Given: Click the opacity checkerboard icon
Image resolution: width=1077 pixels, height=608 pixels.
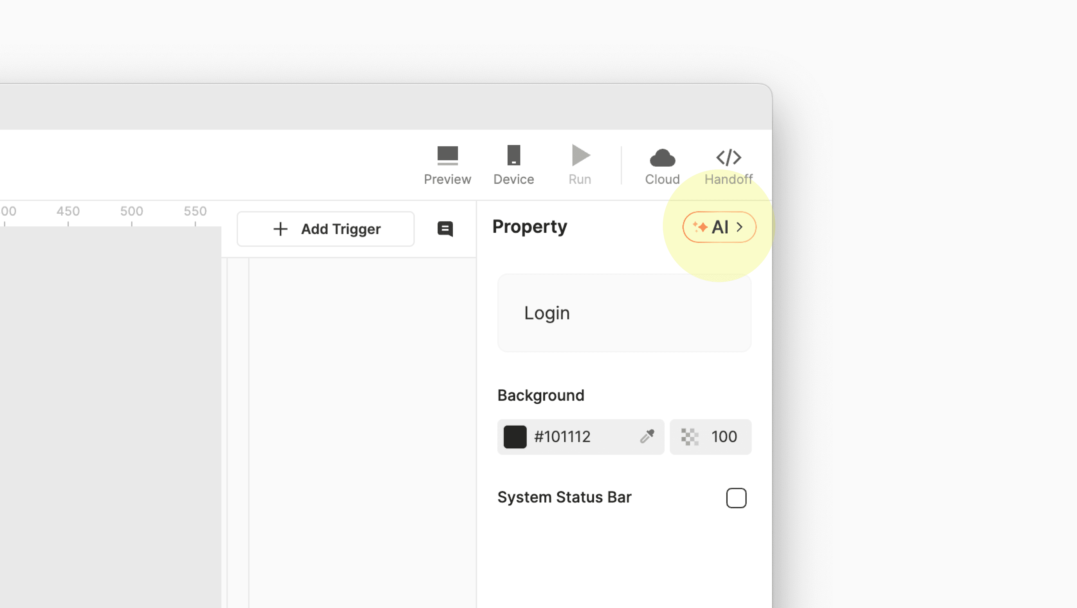Looking at the screenshot, I should pos(689,437).
